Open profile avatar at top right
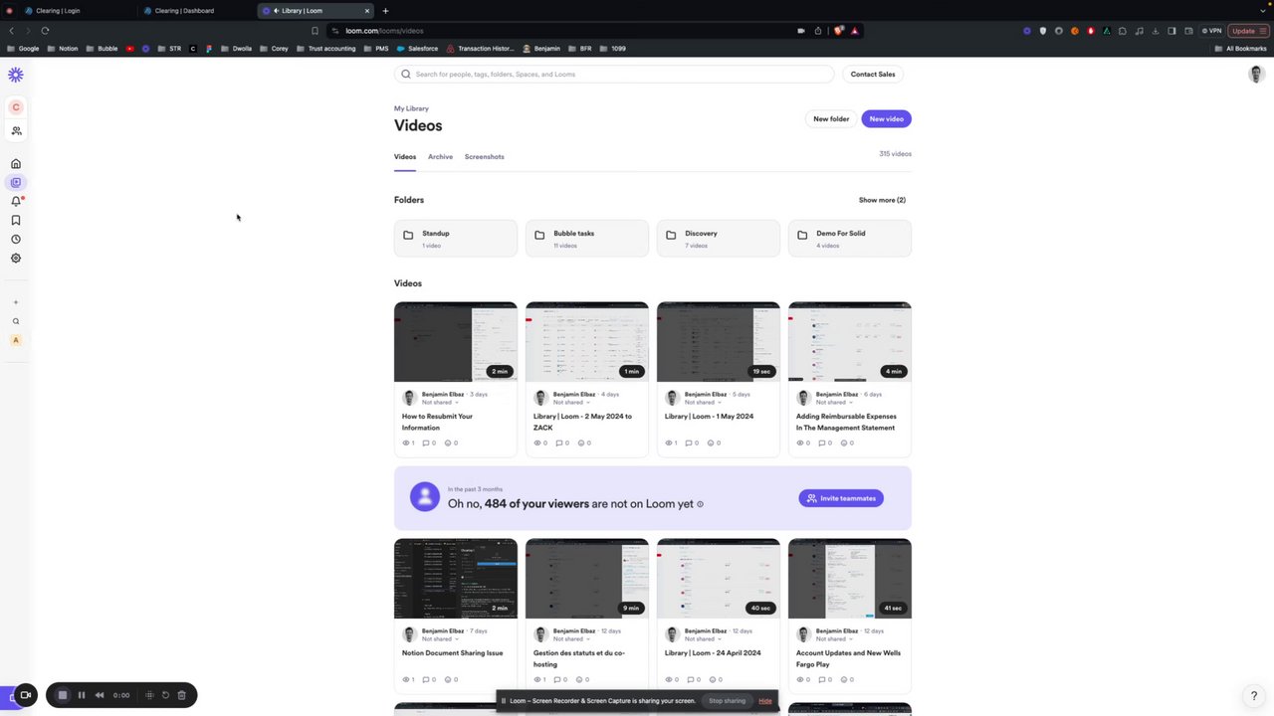Viewport: 1274px width, 716px height. coord(1256,75)
